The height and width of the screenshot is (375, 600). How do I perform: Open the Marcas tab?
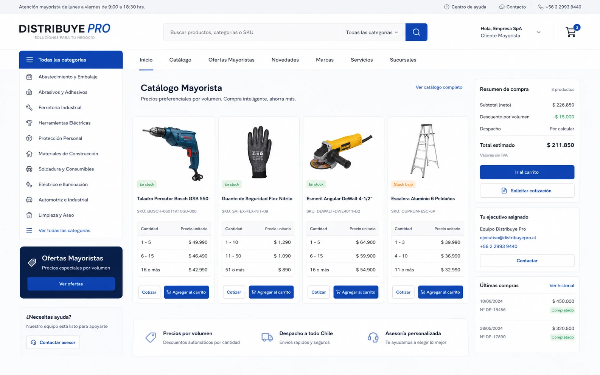tap(325, 60)
